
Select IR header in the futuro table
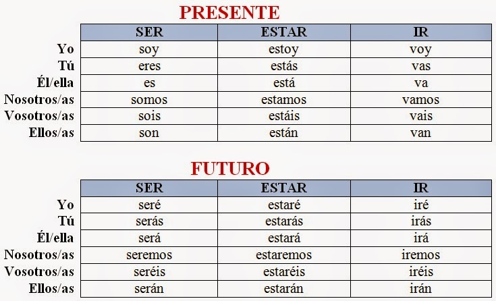point(420,188)
